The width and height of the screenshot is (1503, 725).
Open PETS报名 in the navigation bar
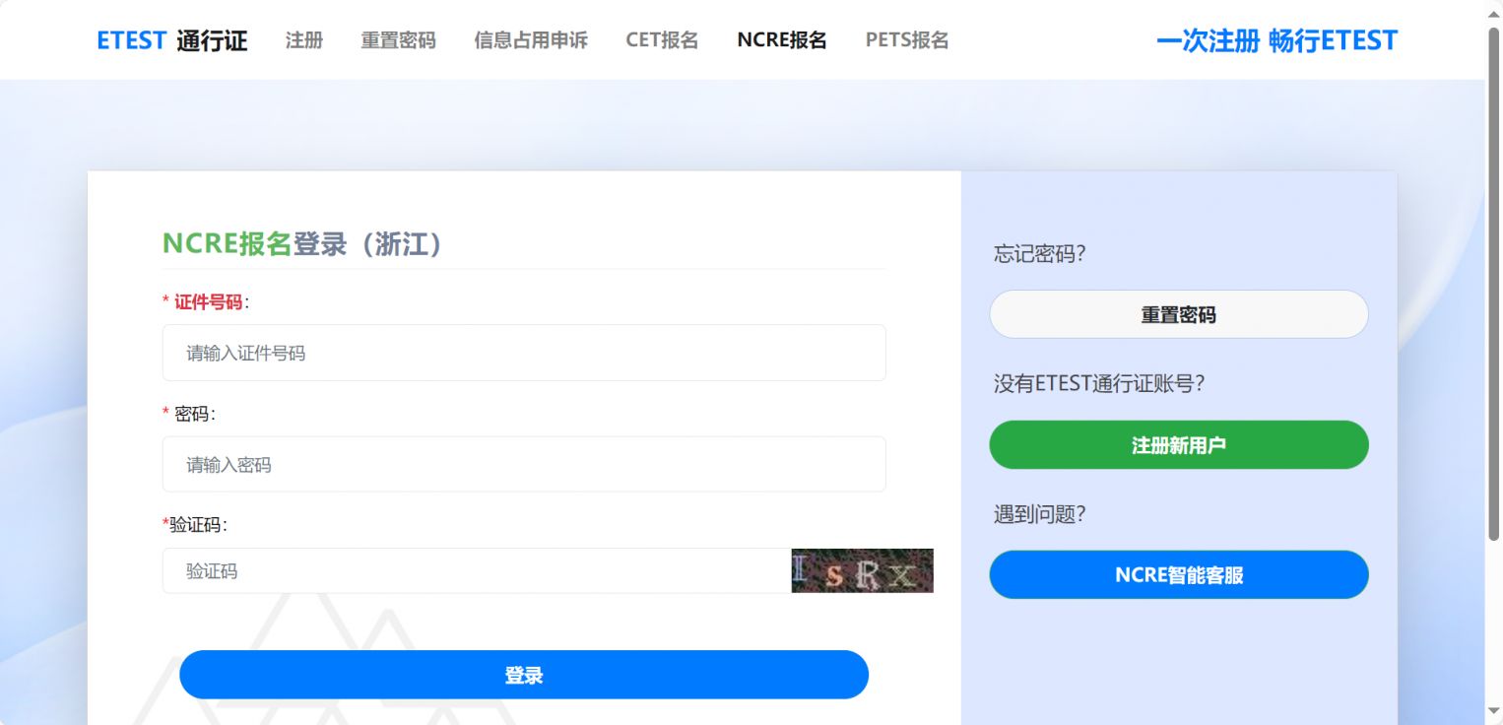(x=907, y=40)
